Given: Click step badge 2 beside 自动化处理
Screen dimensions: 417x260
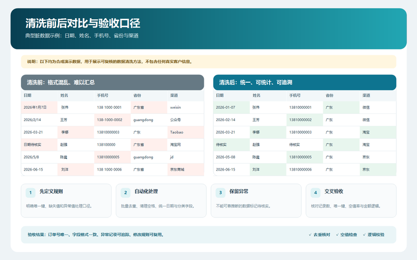Looking at the screenshot, I should [126, 192].
